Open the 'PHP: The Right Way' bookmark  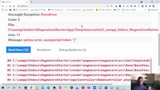coord(73,10)
